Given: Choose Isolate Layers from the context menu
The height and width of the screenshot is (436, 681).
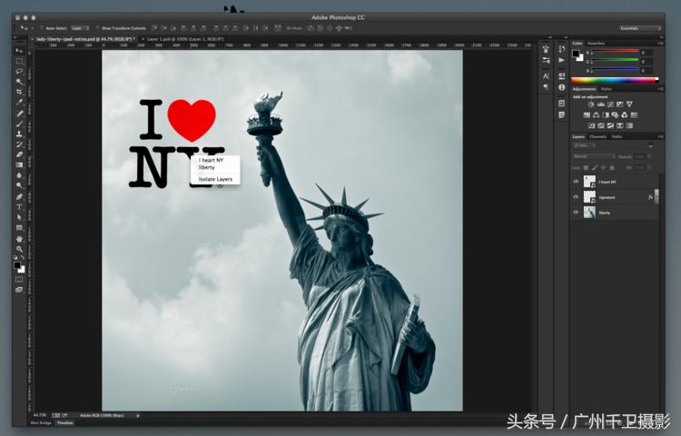Looking at the screenshot, I should click(216, 179).
